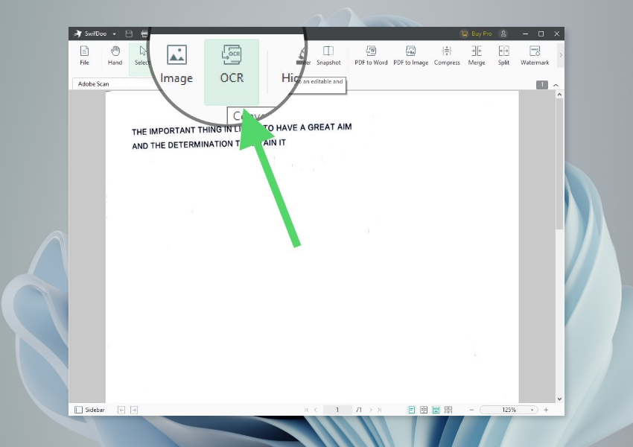This screenshot has width=633, height=447.
Task: Open the Merge tool
Action: click(477, 55)
